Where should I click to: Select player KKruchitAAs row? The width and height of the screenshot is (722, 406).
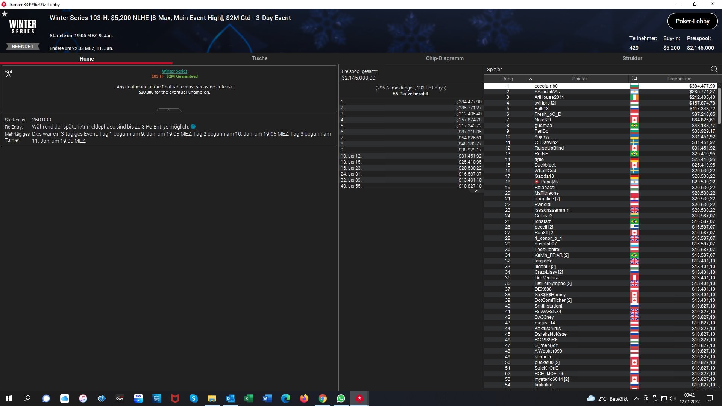(x=547, y=92)
